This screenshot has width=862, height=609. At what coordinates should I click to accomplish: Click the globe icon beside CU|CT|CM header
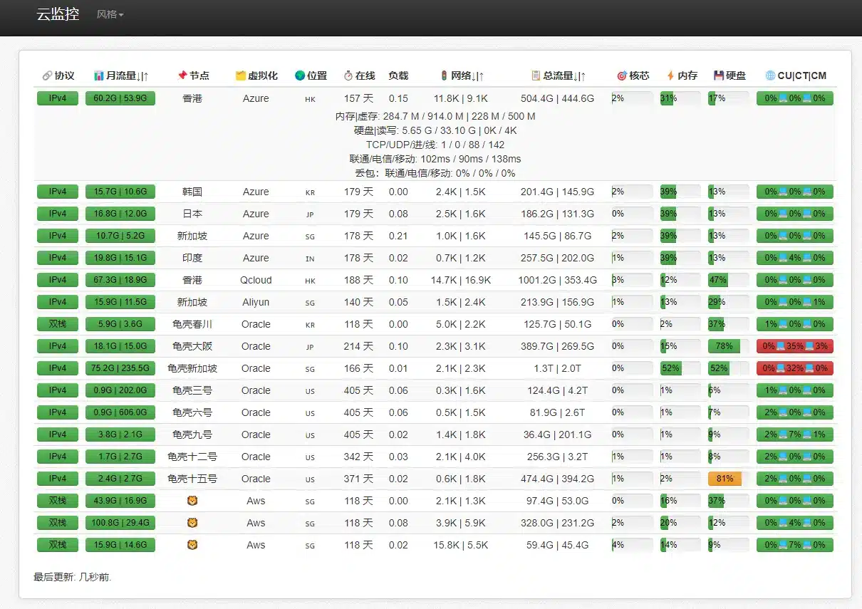[770, 76]
